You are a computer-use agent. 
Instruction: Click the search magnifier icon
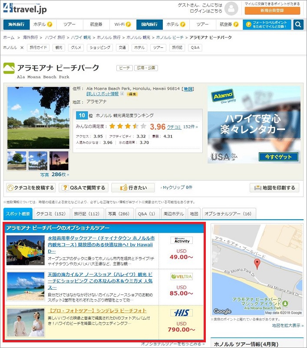[x=298, y=24]
